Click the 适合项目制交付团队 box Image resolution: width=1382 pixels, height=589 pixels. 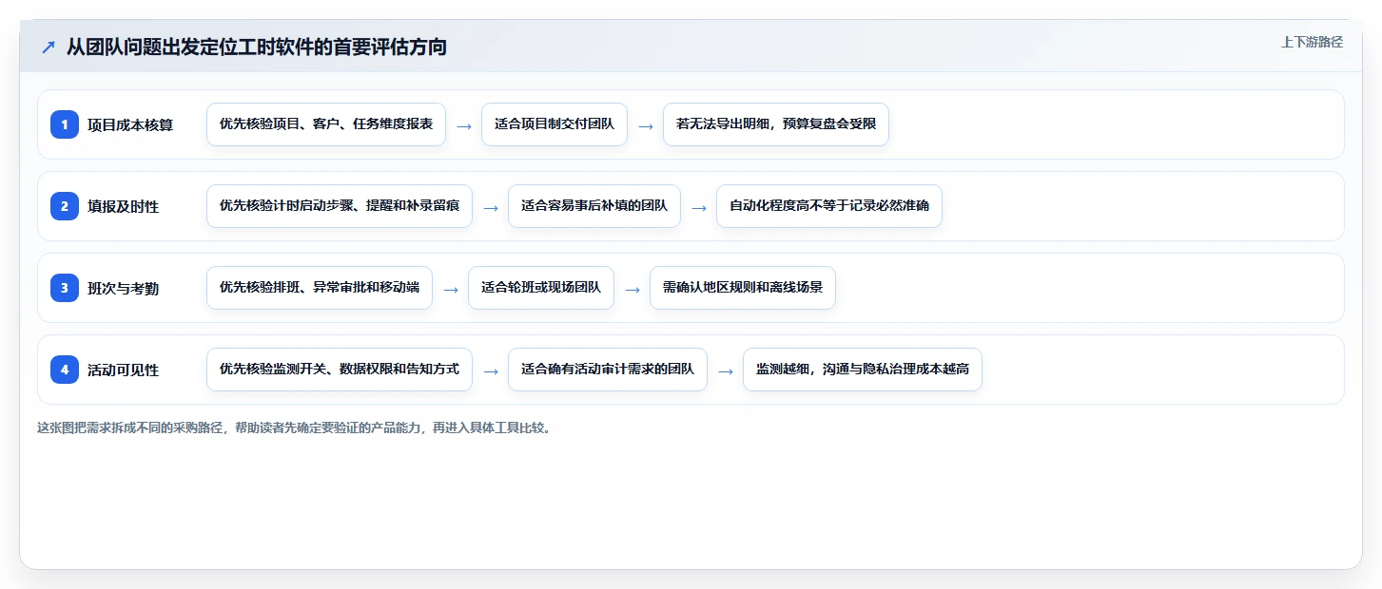point(555,124)
